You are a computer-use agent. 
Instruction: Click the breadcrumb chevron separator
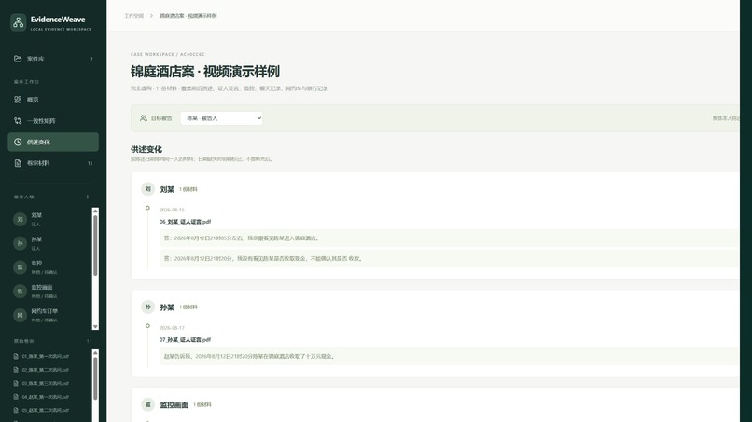point(151,16)
